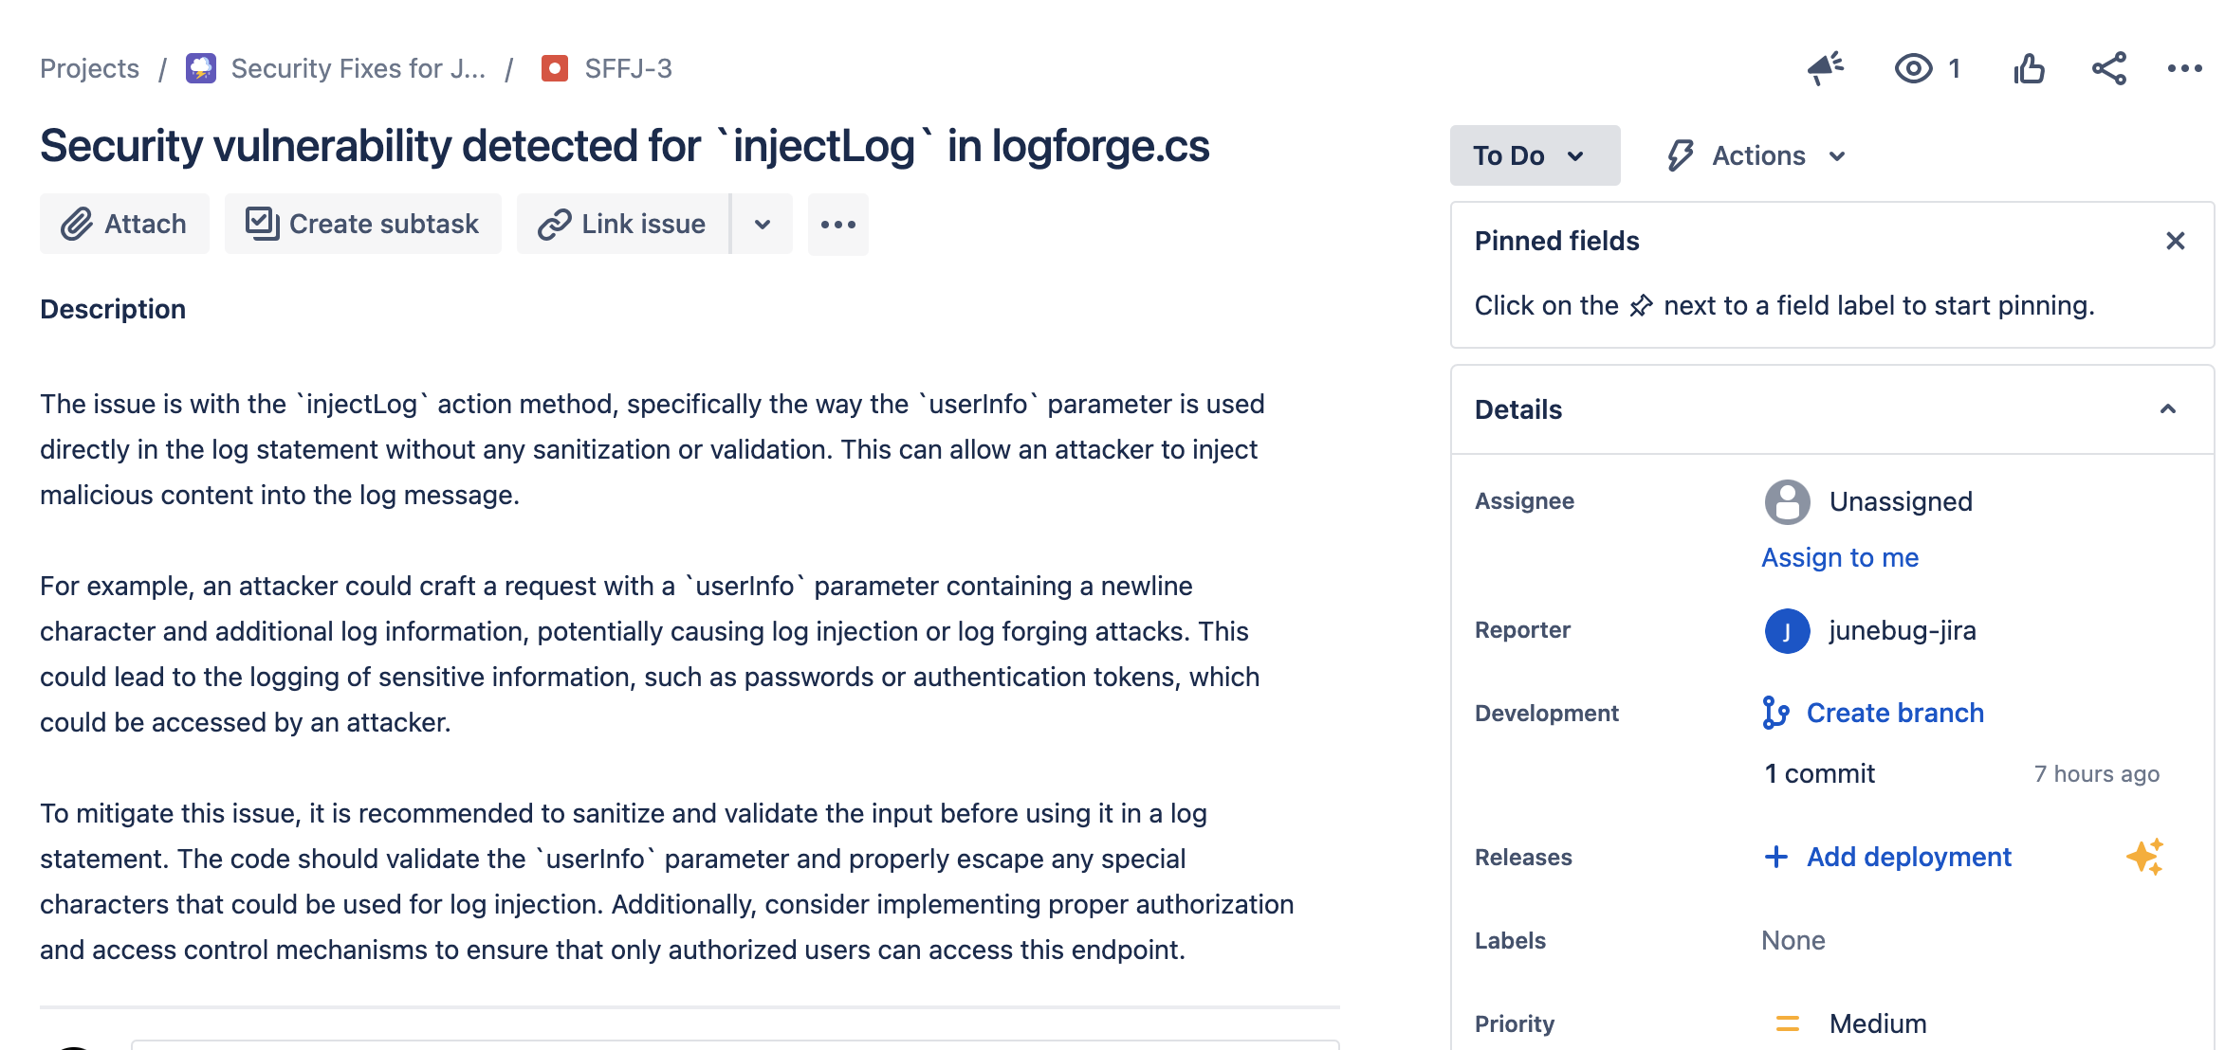Open the give feedback megaphone icon

point(1826,67)
